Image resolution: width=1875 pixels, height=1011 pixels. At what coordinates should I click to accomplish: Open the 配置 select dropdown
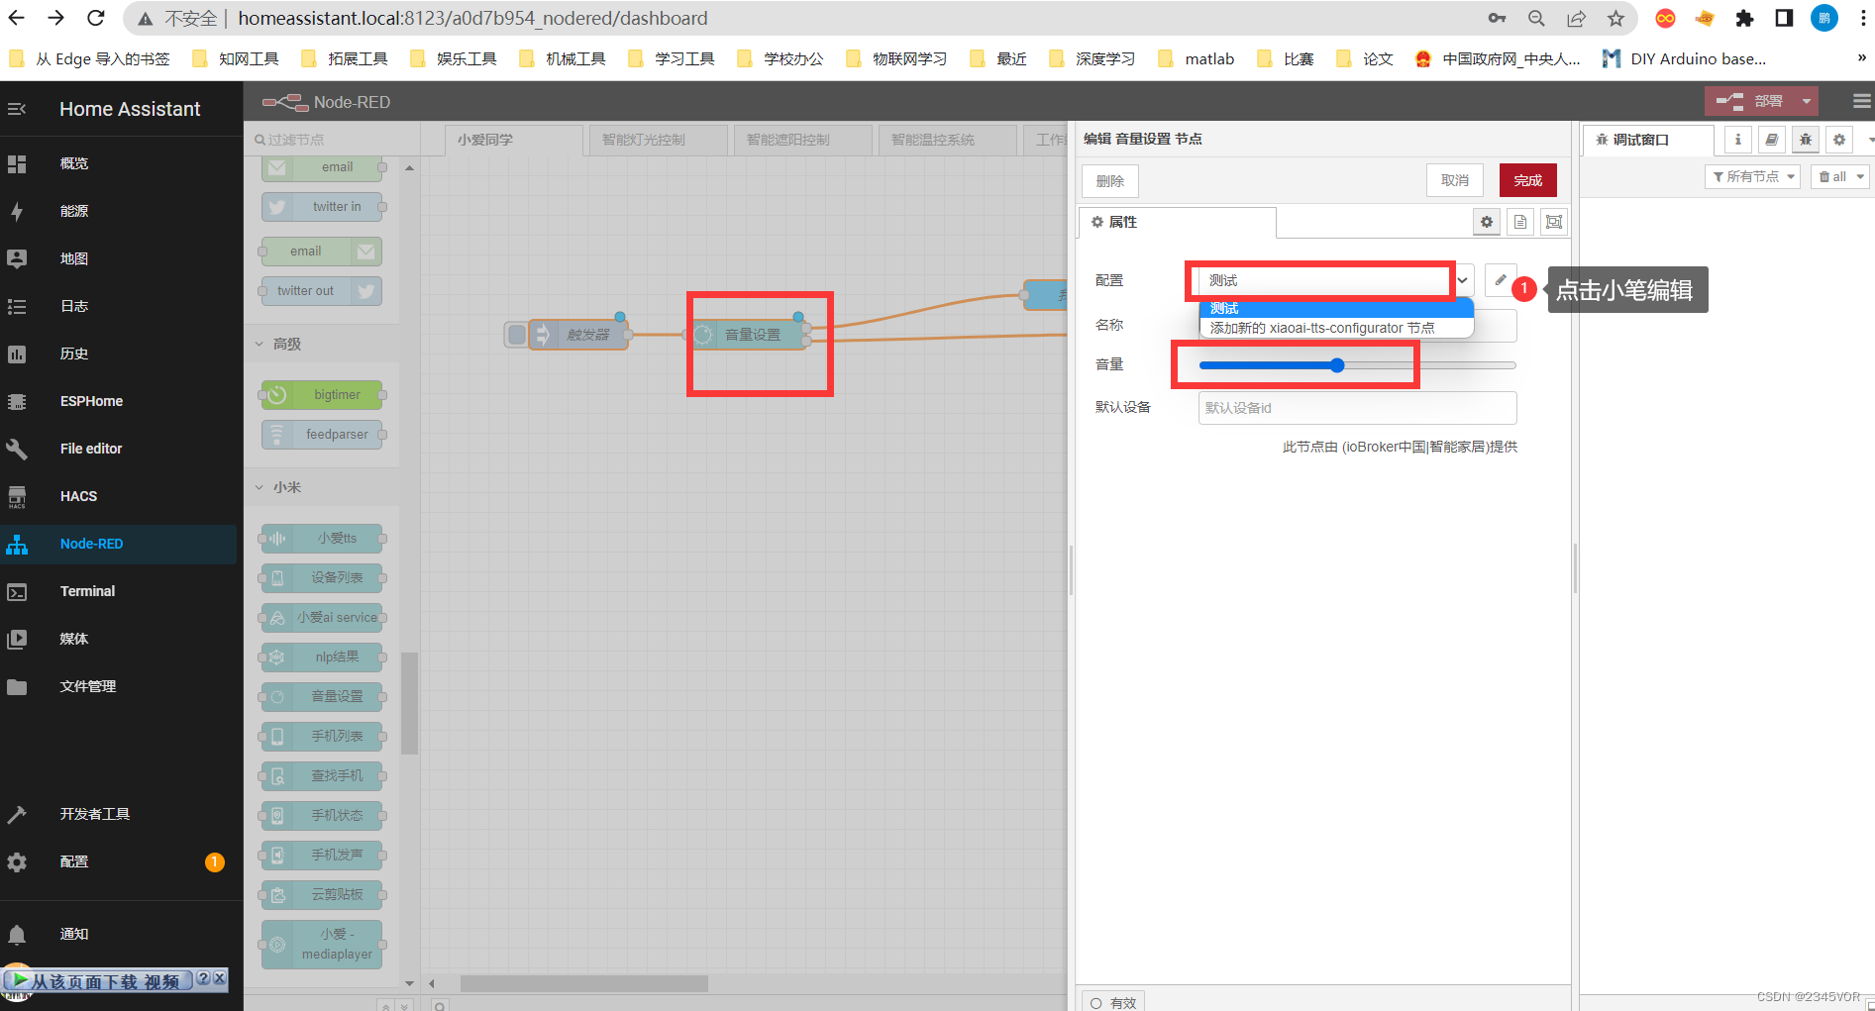tap(1336, 280)
